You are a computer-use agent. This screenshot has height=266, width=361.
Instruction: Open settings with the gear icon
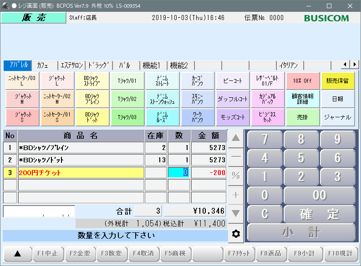pyautogui.click(x=236, y=234)
